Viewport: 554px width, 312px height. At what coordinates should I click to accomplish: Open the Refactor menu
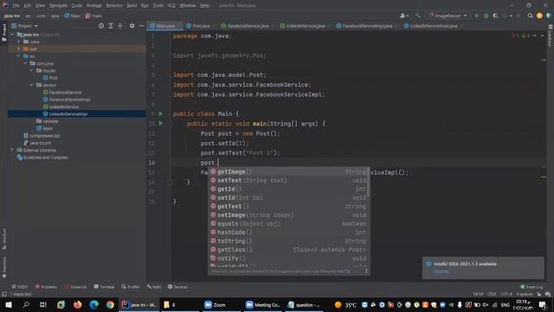pyautogui.click(x=114, y=6)
